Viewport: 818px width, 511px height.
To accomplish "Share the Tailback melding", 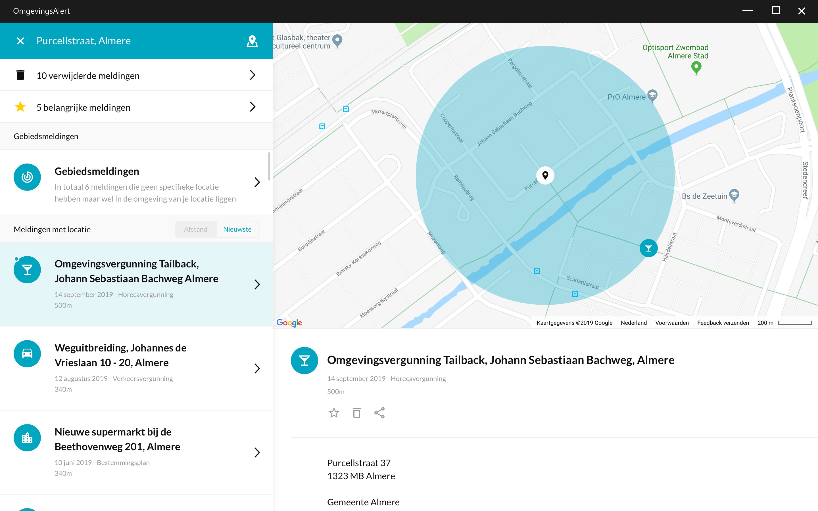I will click(x=379, y=413).
